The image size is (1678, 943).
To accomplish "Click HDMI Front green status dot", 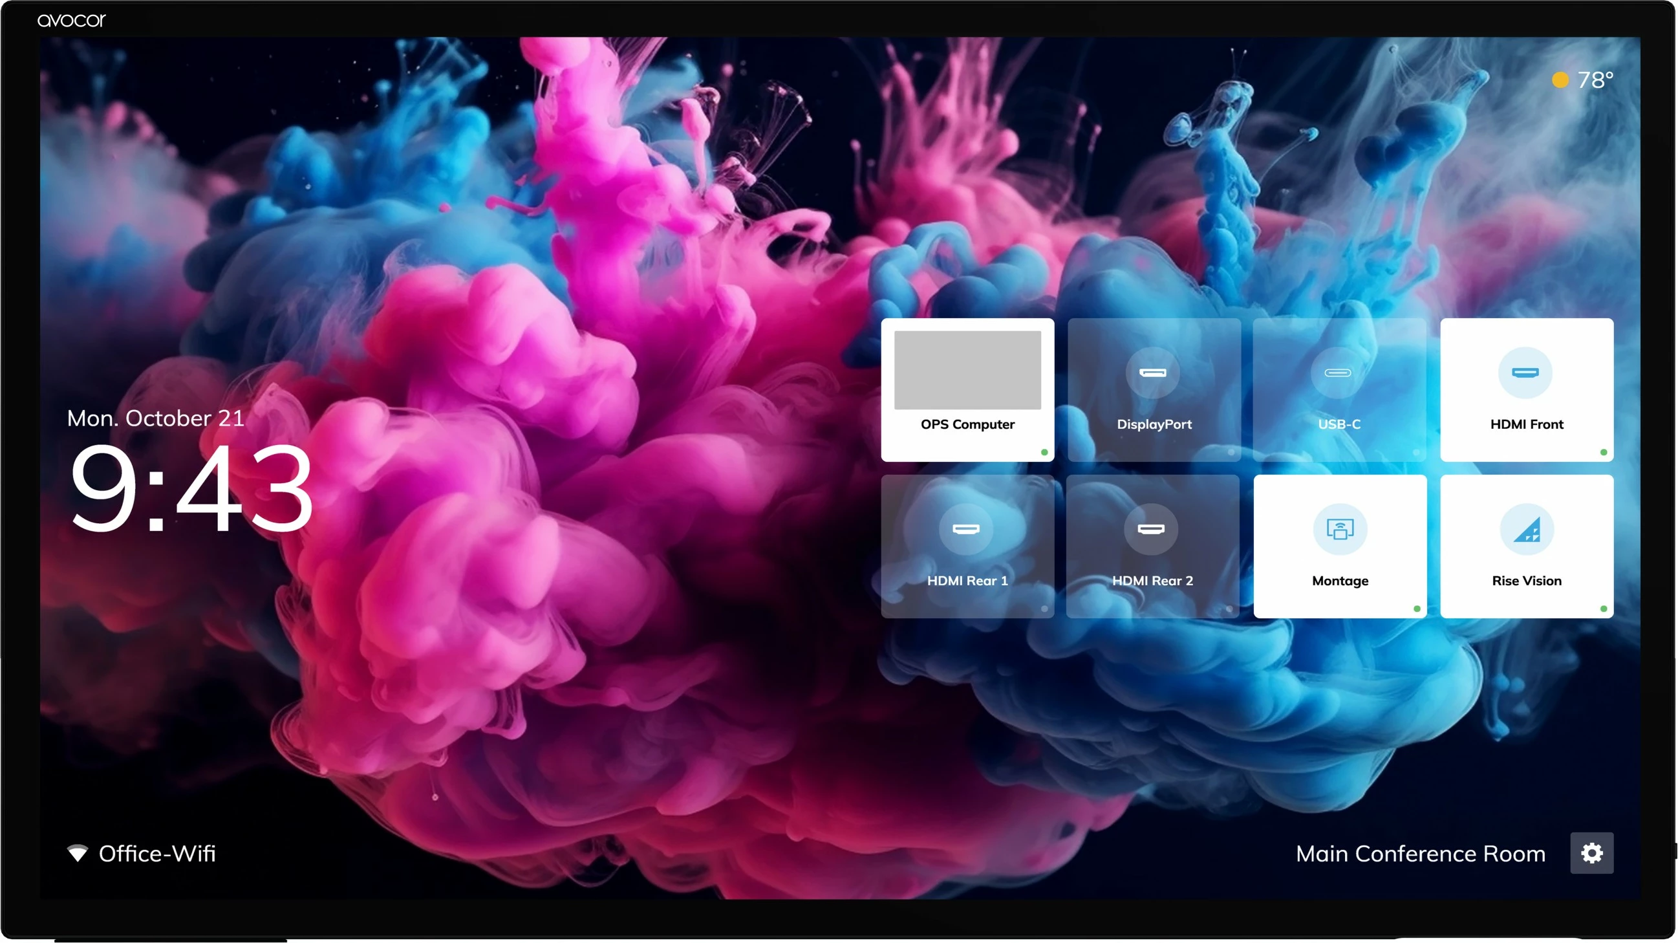I will point(1603,452).
